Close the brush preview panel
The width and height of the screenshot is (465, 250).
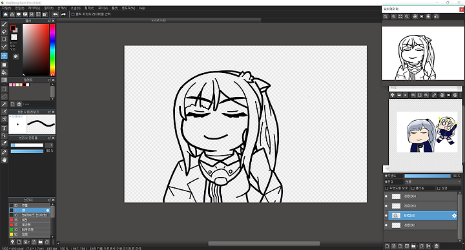[54, 112]
